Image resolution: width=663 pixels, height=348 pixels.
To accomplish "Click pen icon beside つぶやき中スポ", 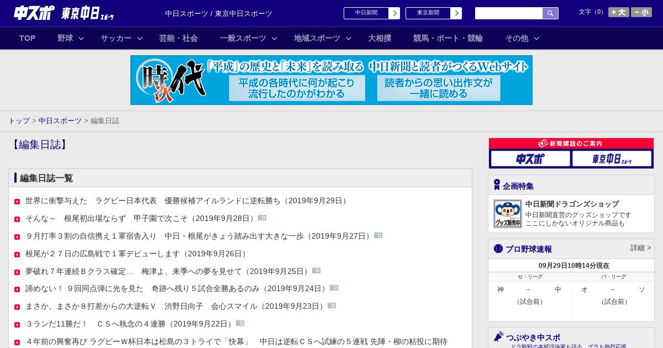I will point(498,337).
